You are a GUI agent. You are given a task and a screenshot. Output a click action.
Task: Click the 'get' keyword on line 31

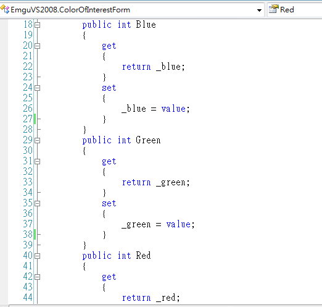tap(109, 162)
